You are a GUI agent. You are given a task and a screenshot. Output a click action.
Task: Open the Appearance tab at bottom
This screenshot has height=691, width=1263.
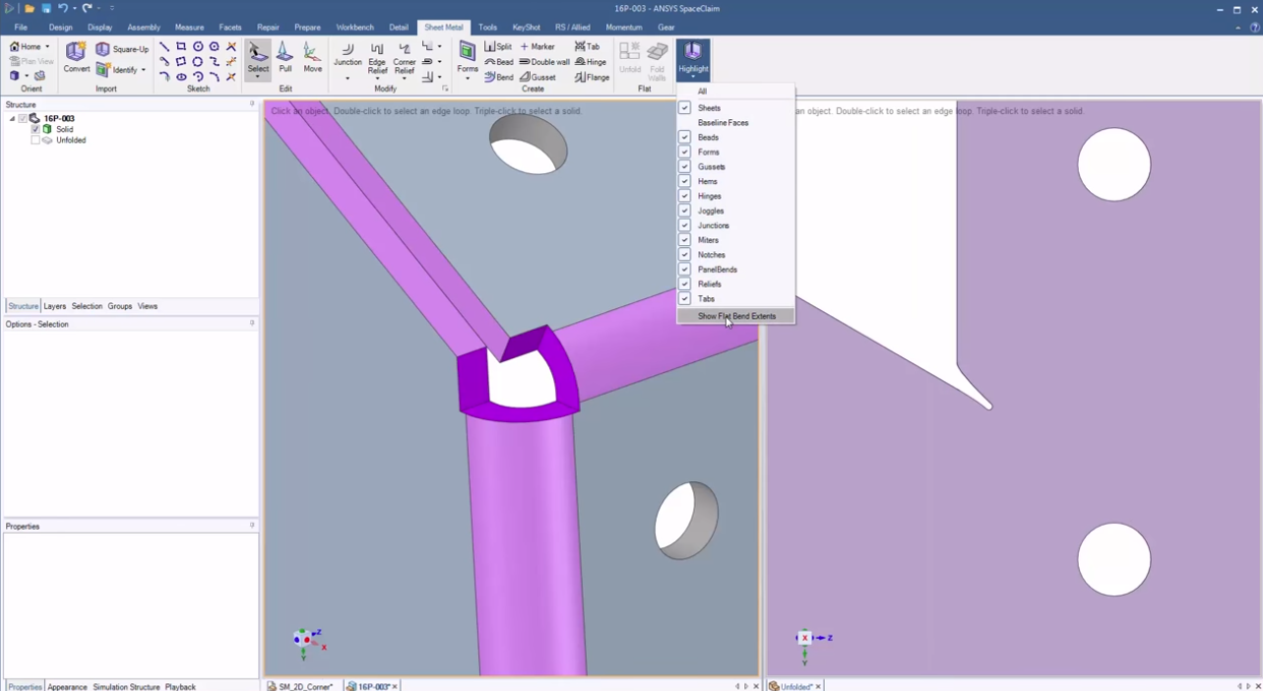click(67, 686)
